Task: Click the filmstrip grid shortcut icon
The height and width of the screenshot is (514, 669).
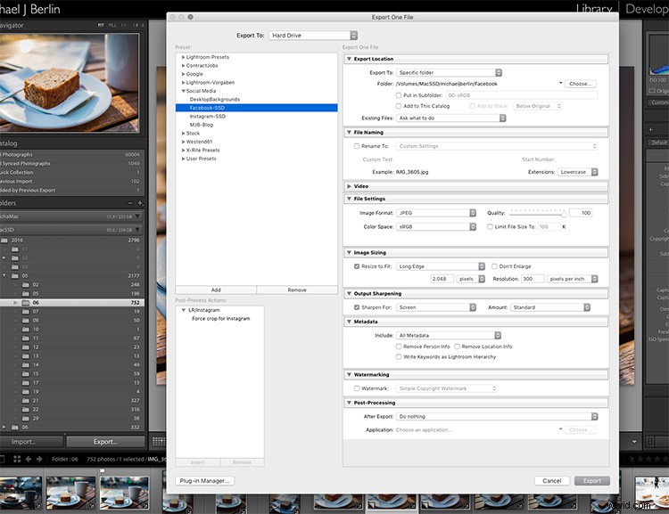Action: pos(17,459)
